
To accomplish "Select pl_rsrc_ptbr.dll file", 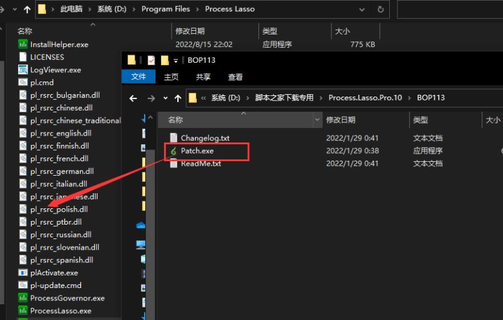I will pyautogui.click(x=50, y=222).
